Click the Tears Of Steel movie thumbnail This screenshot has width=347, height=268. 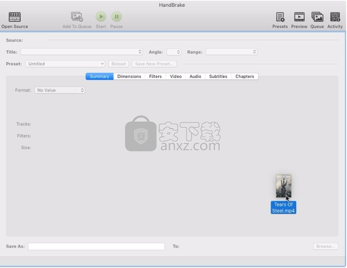pos(284,186)
